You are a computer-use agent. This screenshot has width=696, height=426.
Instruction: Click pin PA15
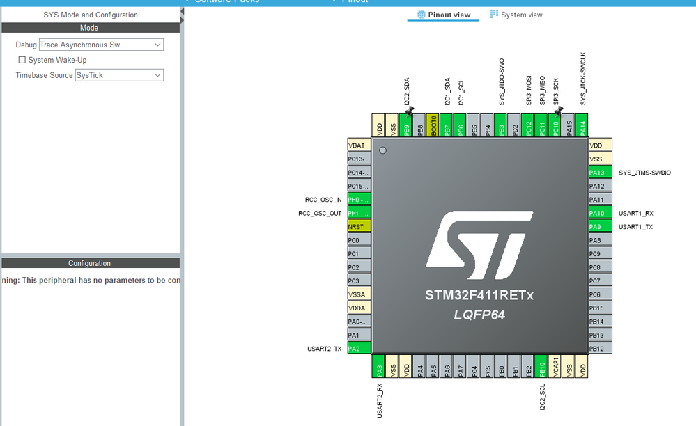[569, 126]
